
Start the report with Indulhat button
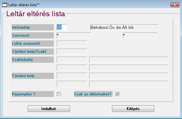[x=49, y=108]
